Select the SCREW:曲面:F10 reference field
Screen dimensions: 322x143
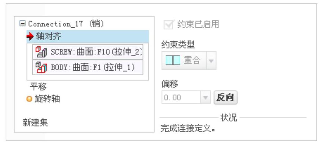pyautogui.click(x=88, y=52)
